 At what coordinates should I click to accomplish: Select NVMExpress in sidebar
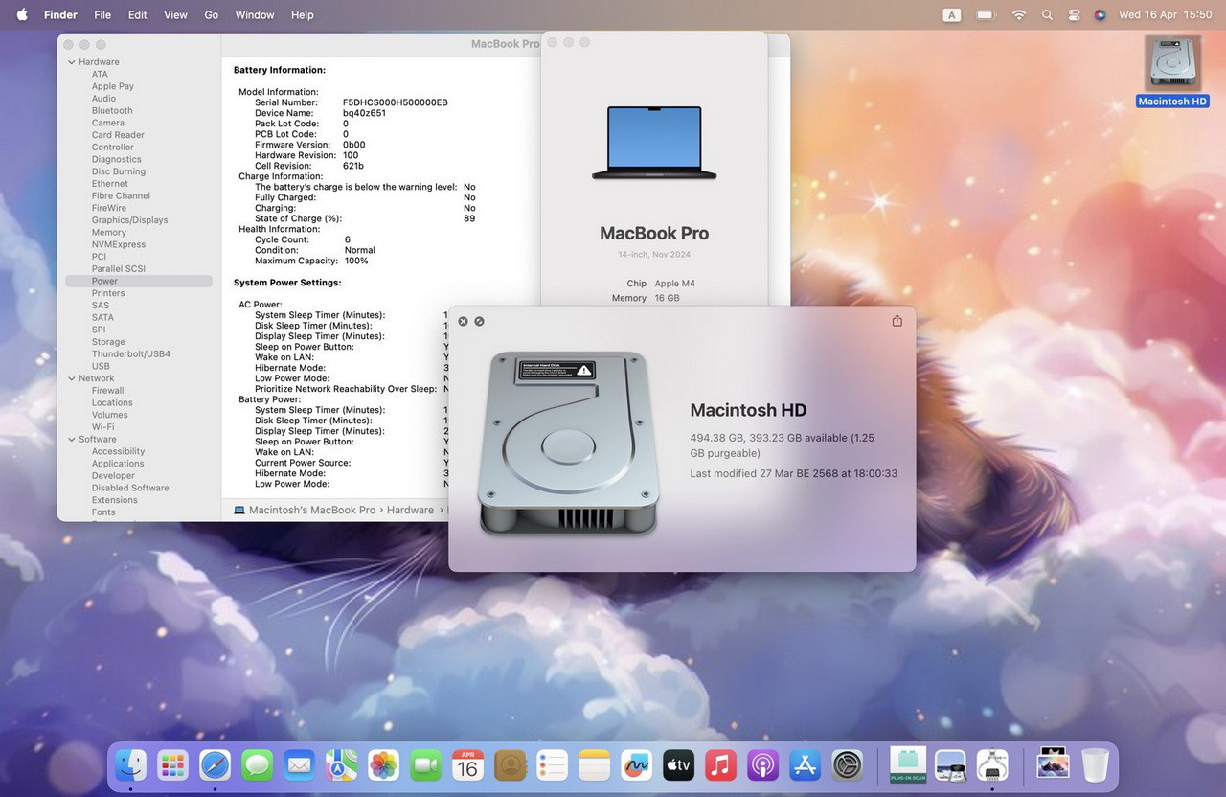coord(119,244)
